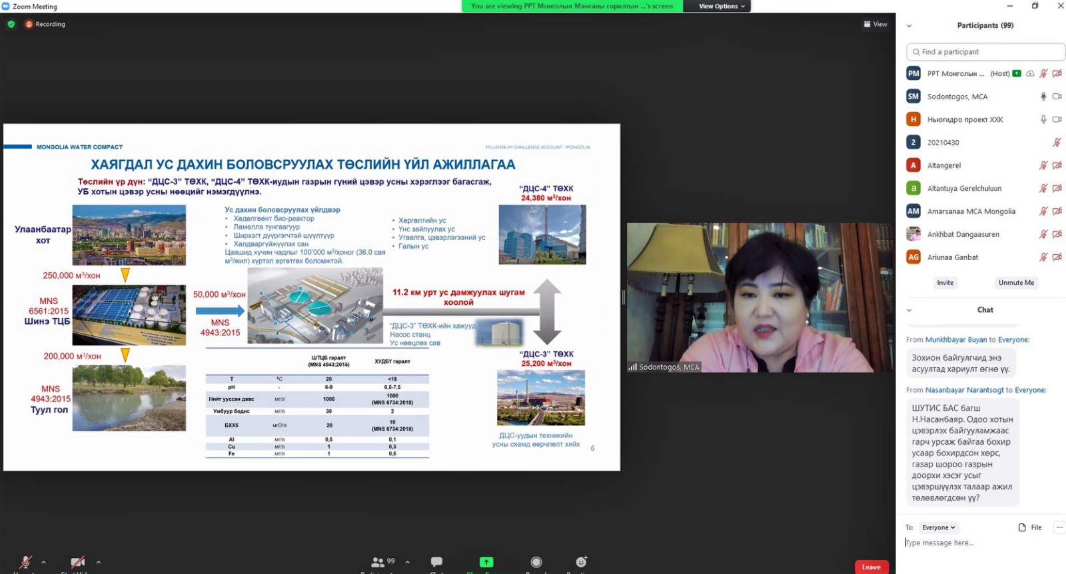Click the green Share Screen icon

486,562
